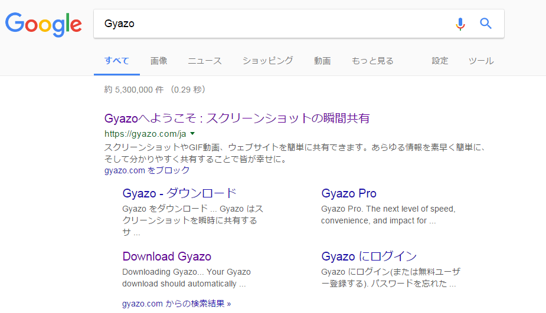
Task: Switch to the 画像 tab
Action: pos(159,61)
